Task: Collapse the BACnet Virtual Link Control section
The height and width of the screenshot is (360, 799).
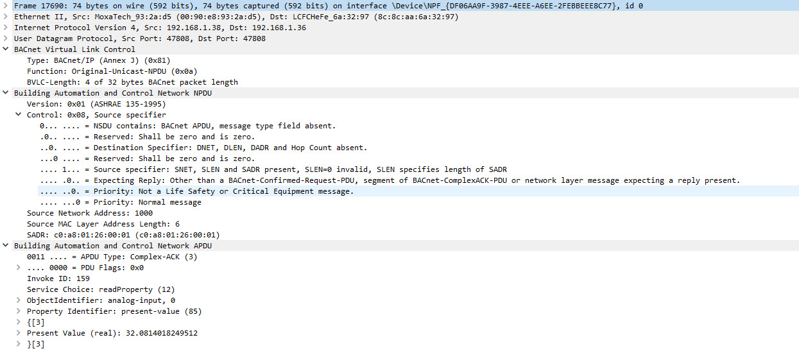Action: pos(6,49)
